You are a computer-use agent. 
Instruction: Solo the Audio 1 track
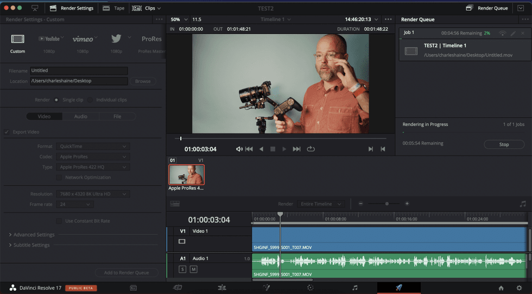[182, 269]
